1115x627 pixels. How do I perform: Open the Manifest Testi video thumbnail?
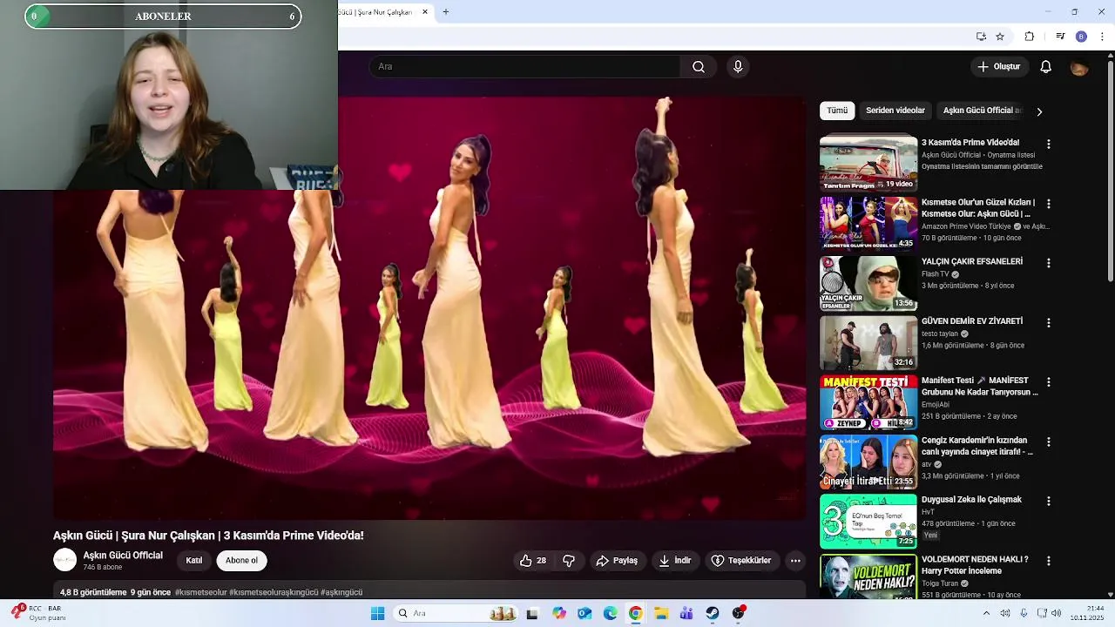click(868, 402)
